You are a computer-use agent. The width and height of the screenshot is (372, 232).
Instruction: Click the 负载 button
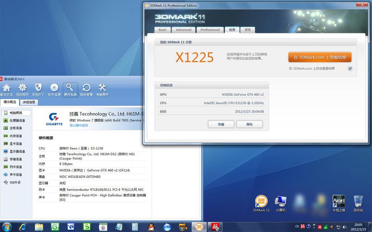[221, 124]
